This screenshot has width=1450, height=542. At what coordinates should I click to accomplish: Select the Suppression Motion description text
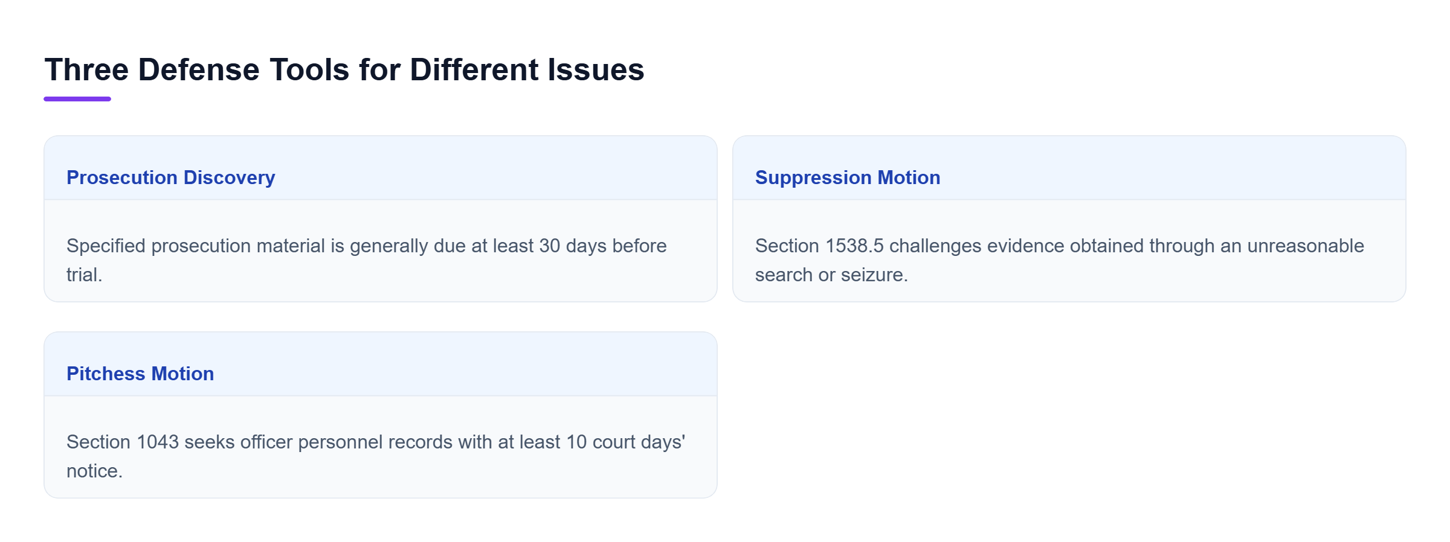1060,260
